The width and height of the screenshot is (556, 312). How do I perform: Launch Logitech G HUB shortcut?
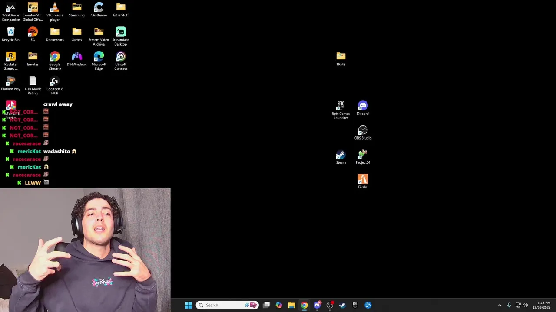tap(55, 86)
